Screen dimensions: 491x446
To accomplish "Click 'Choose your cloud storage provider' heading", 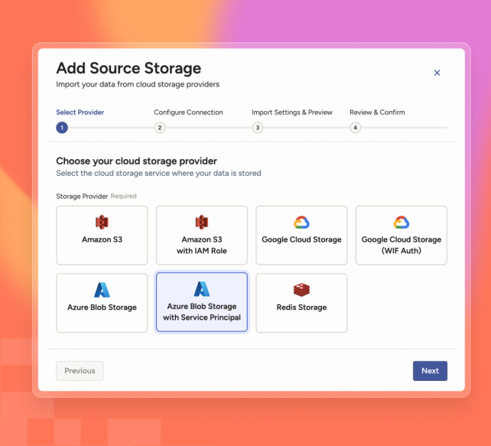I will point(137,161).
